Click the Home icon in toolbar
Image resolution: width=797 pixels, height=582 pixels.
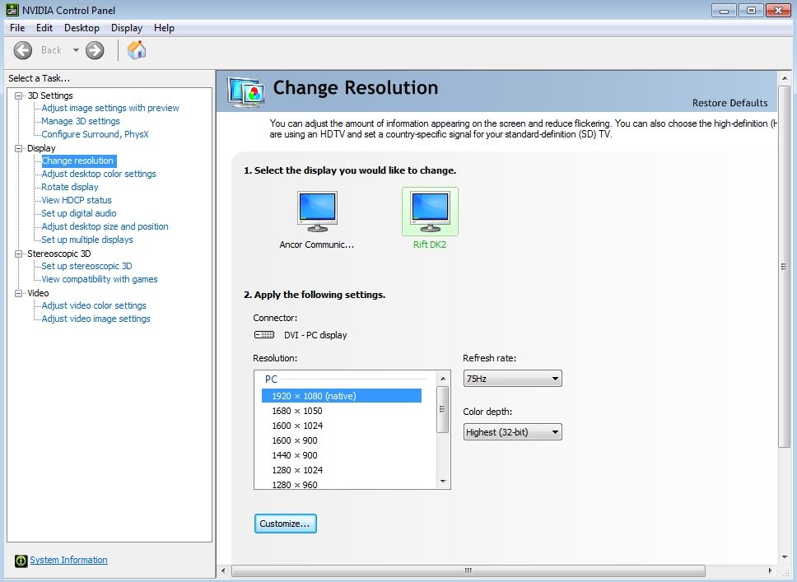pyautogui.click(x=137, y=50)
